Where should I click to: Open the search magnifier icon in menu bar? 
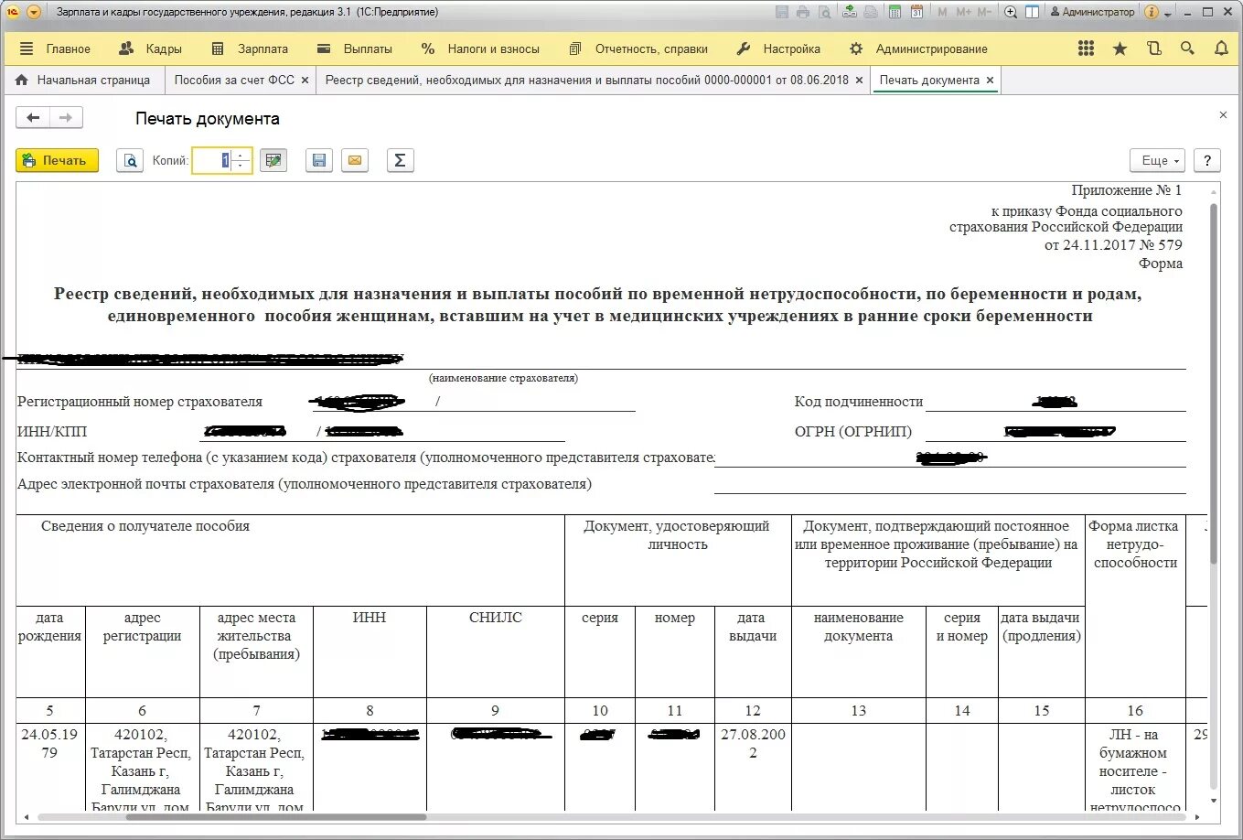(x=1187, y=48)
